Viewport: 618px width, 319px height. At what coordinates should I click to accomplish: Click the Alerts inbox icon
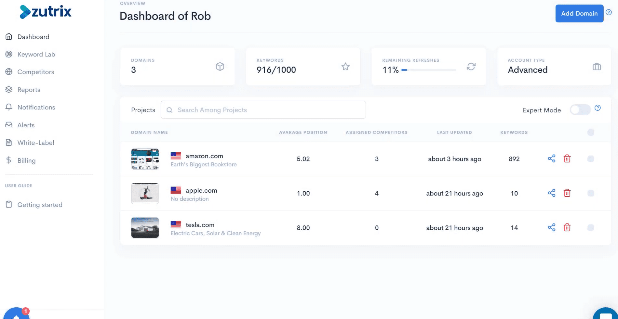pos(9,125)
